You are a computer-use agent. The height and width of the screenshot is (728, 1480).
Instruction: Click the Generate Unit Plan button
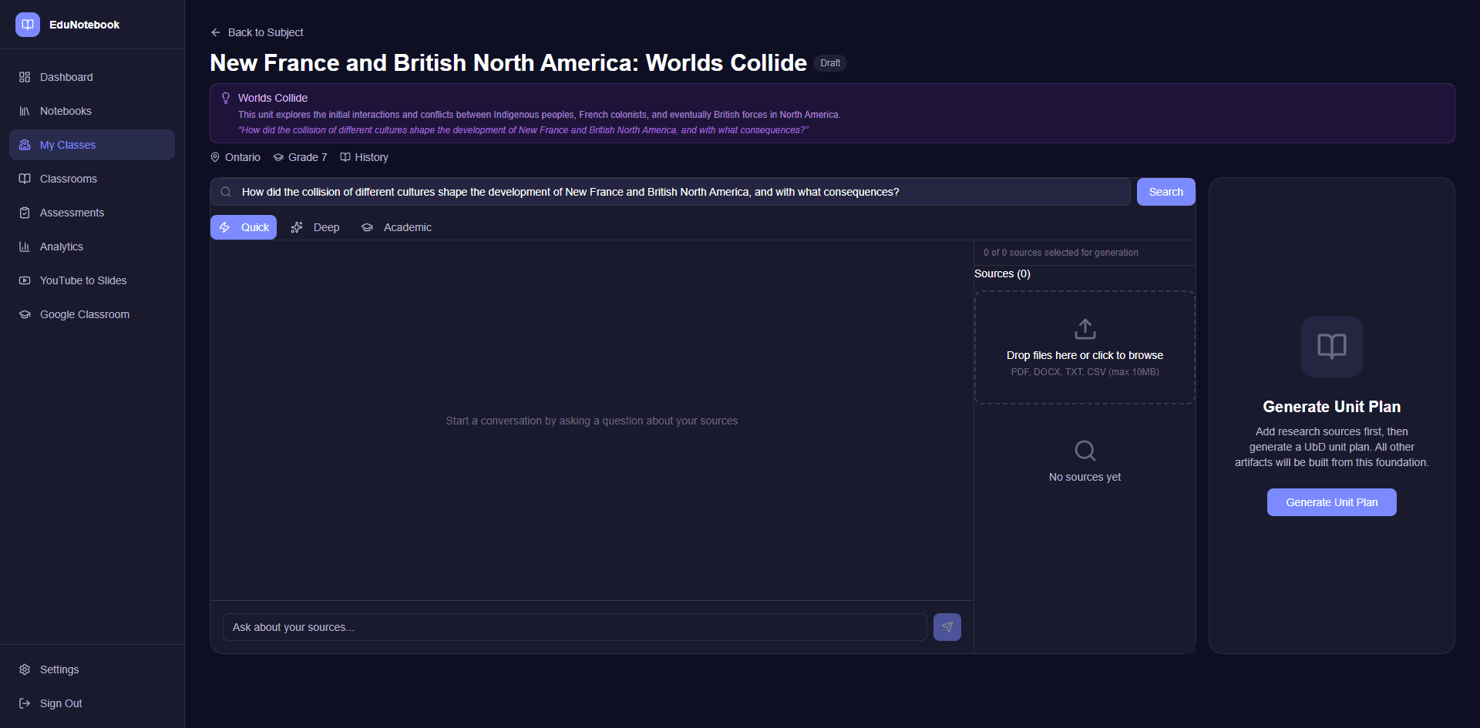click(x=1331, y=502)
